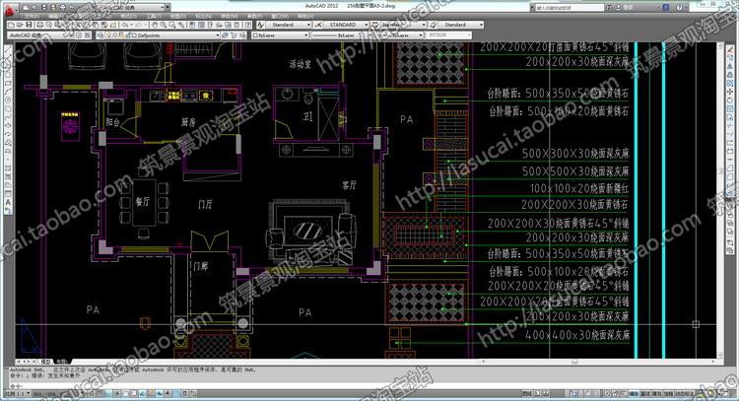
Task: Open the 文件 (File) menu
Action: click(32, 16)
